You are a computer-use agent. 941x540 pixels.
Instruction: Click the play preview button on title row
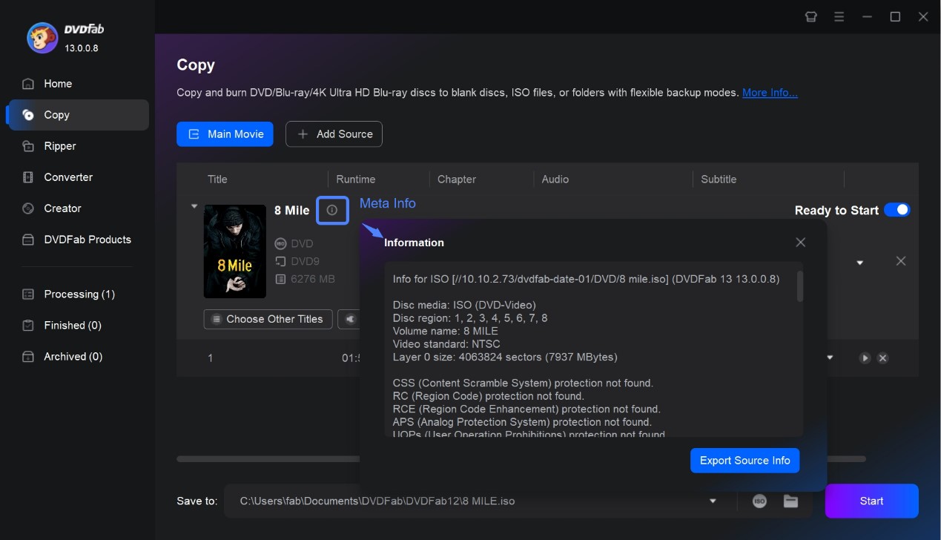(x=865, y=358)
